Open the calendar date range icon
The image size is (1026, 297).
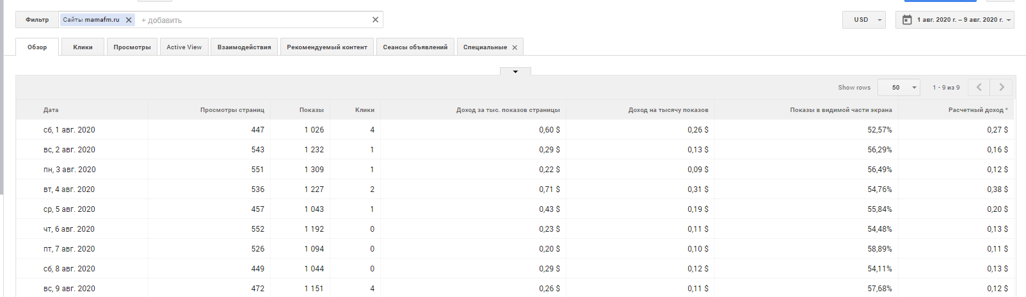[x=907, y=20]
